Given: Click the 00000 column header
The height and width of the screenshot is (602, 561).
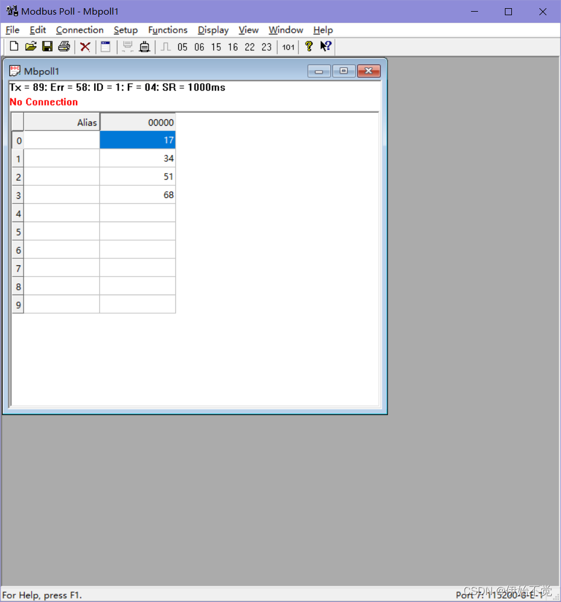Looking at the screenshot, I should (137, 123).
